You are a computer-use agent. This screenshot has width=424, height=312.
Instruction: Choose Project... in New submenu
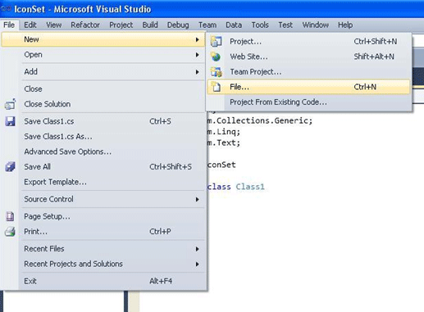point(309,42)
